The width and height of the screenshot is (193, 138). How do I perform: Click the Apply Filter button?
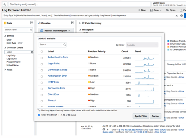(141, 116)
